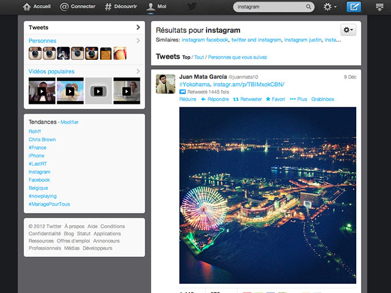Screen dimensions: 391x293
Task: Open the Rohff trend
Action: tap(35, 131)
